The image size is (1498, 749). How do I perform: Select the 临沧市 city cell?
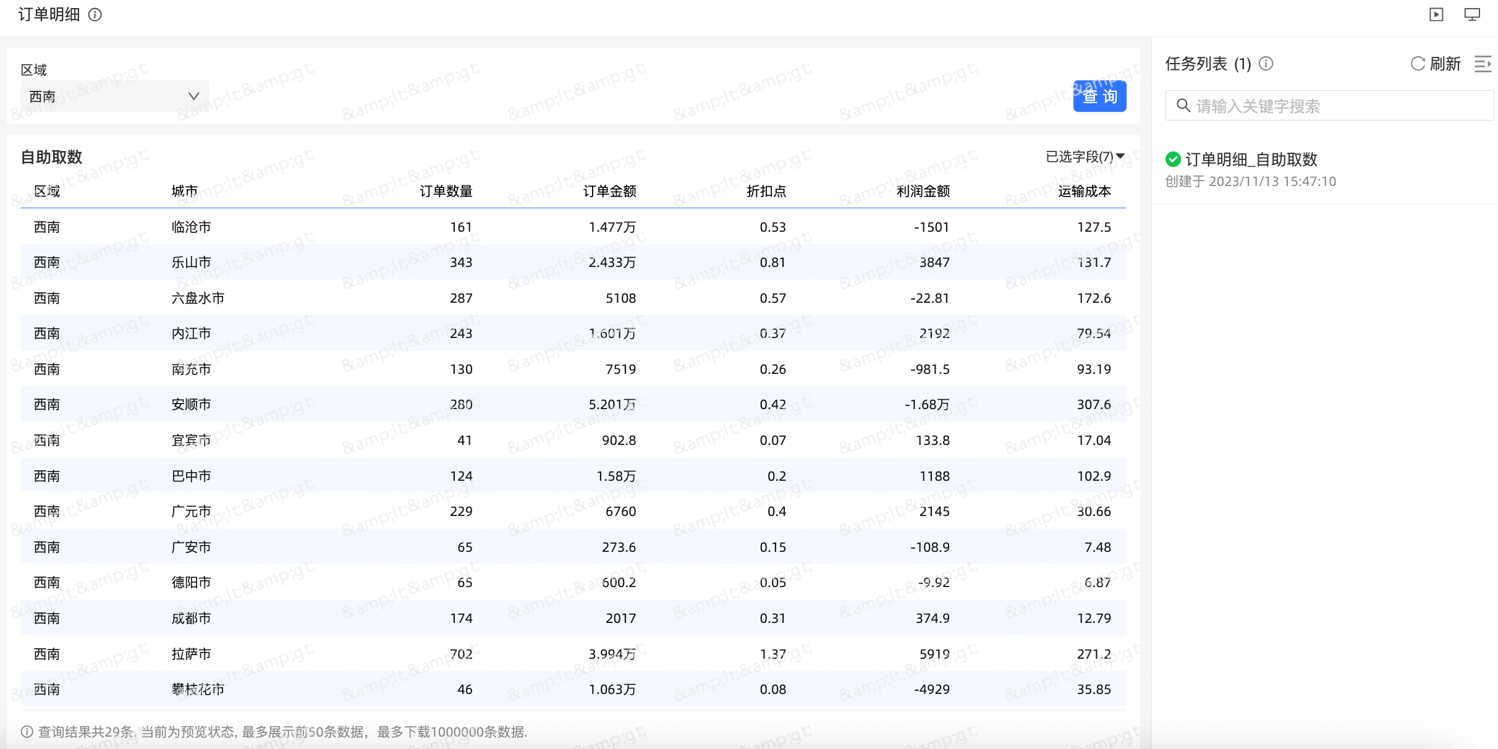(192, 227)
